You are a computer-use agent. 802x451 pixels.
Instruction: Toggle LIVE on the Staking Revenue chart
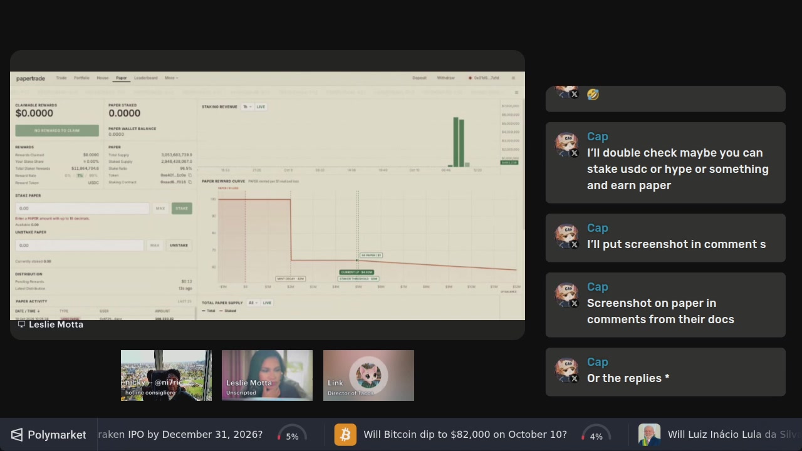(x=261, y=107)
